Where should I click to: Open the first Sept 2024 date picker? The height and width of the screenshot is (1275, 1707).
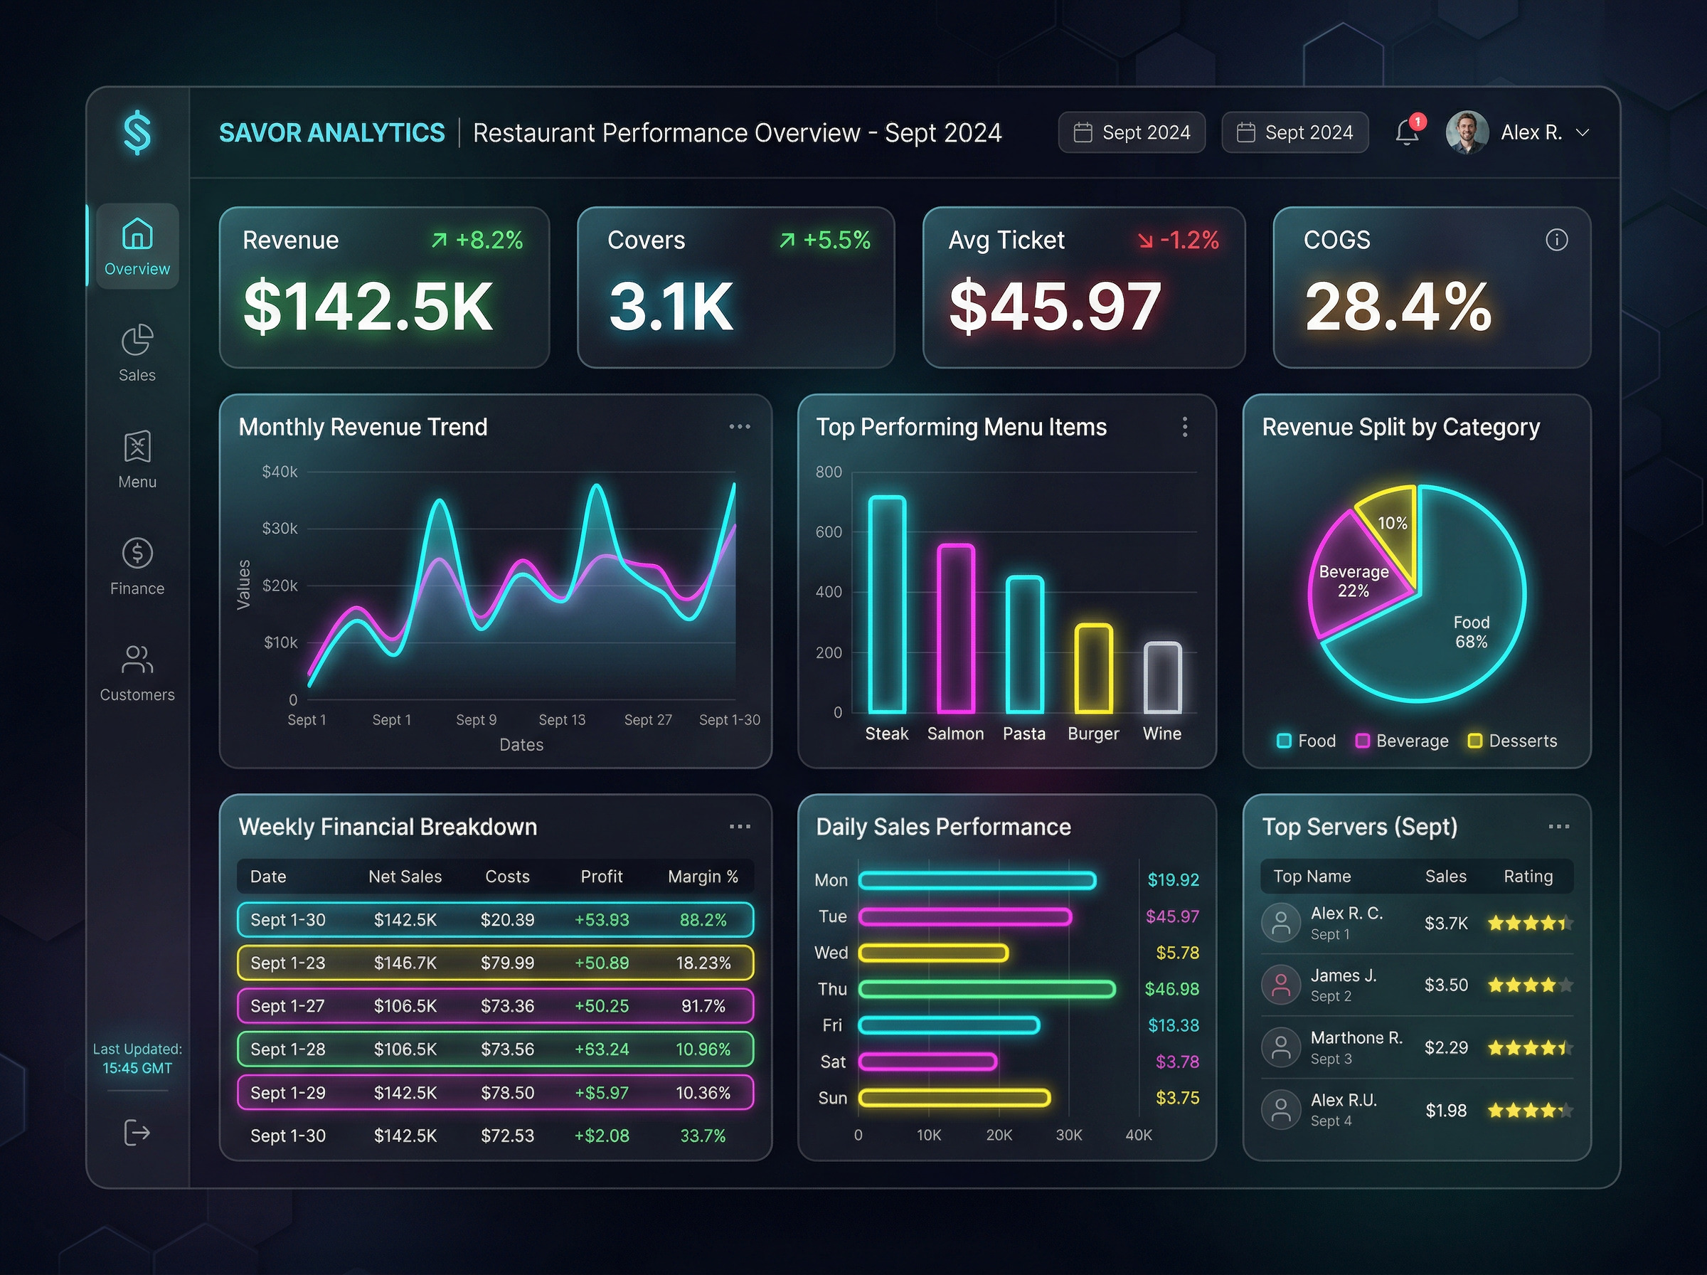click(x=1132, y=133)
